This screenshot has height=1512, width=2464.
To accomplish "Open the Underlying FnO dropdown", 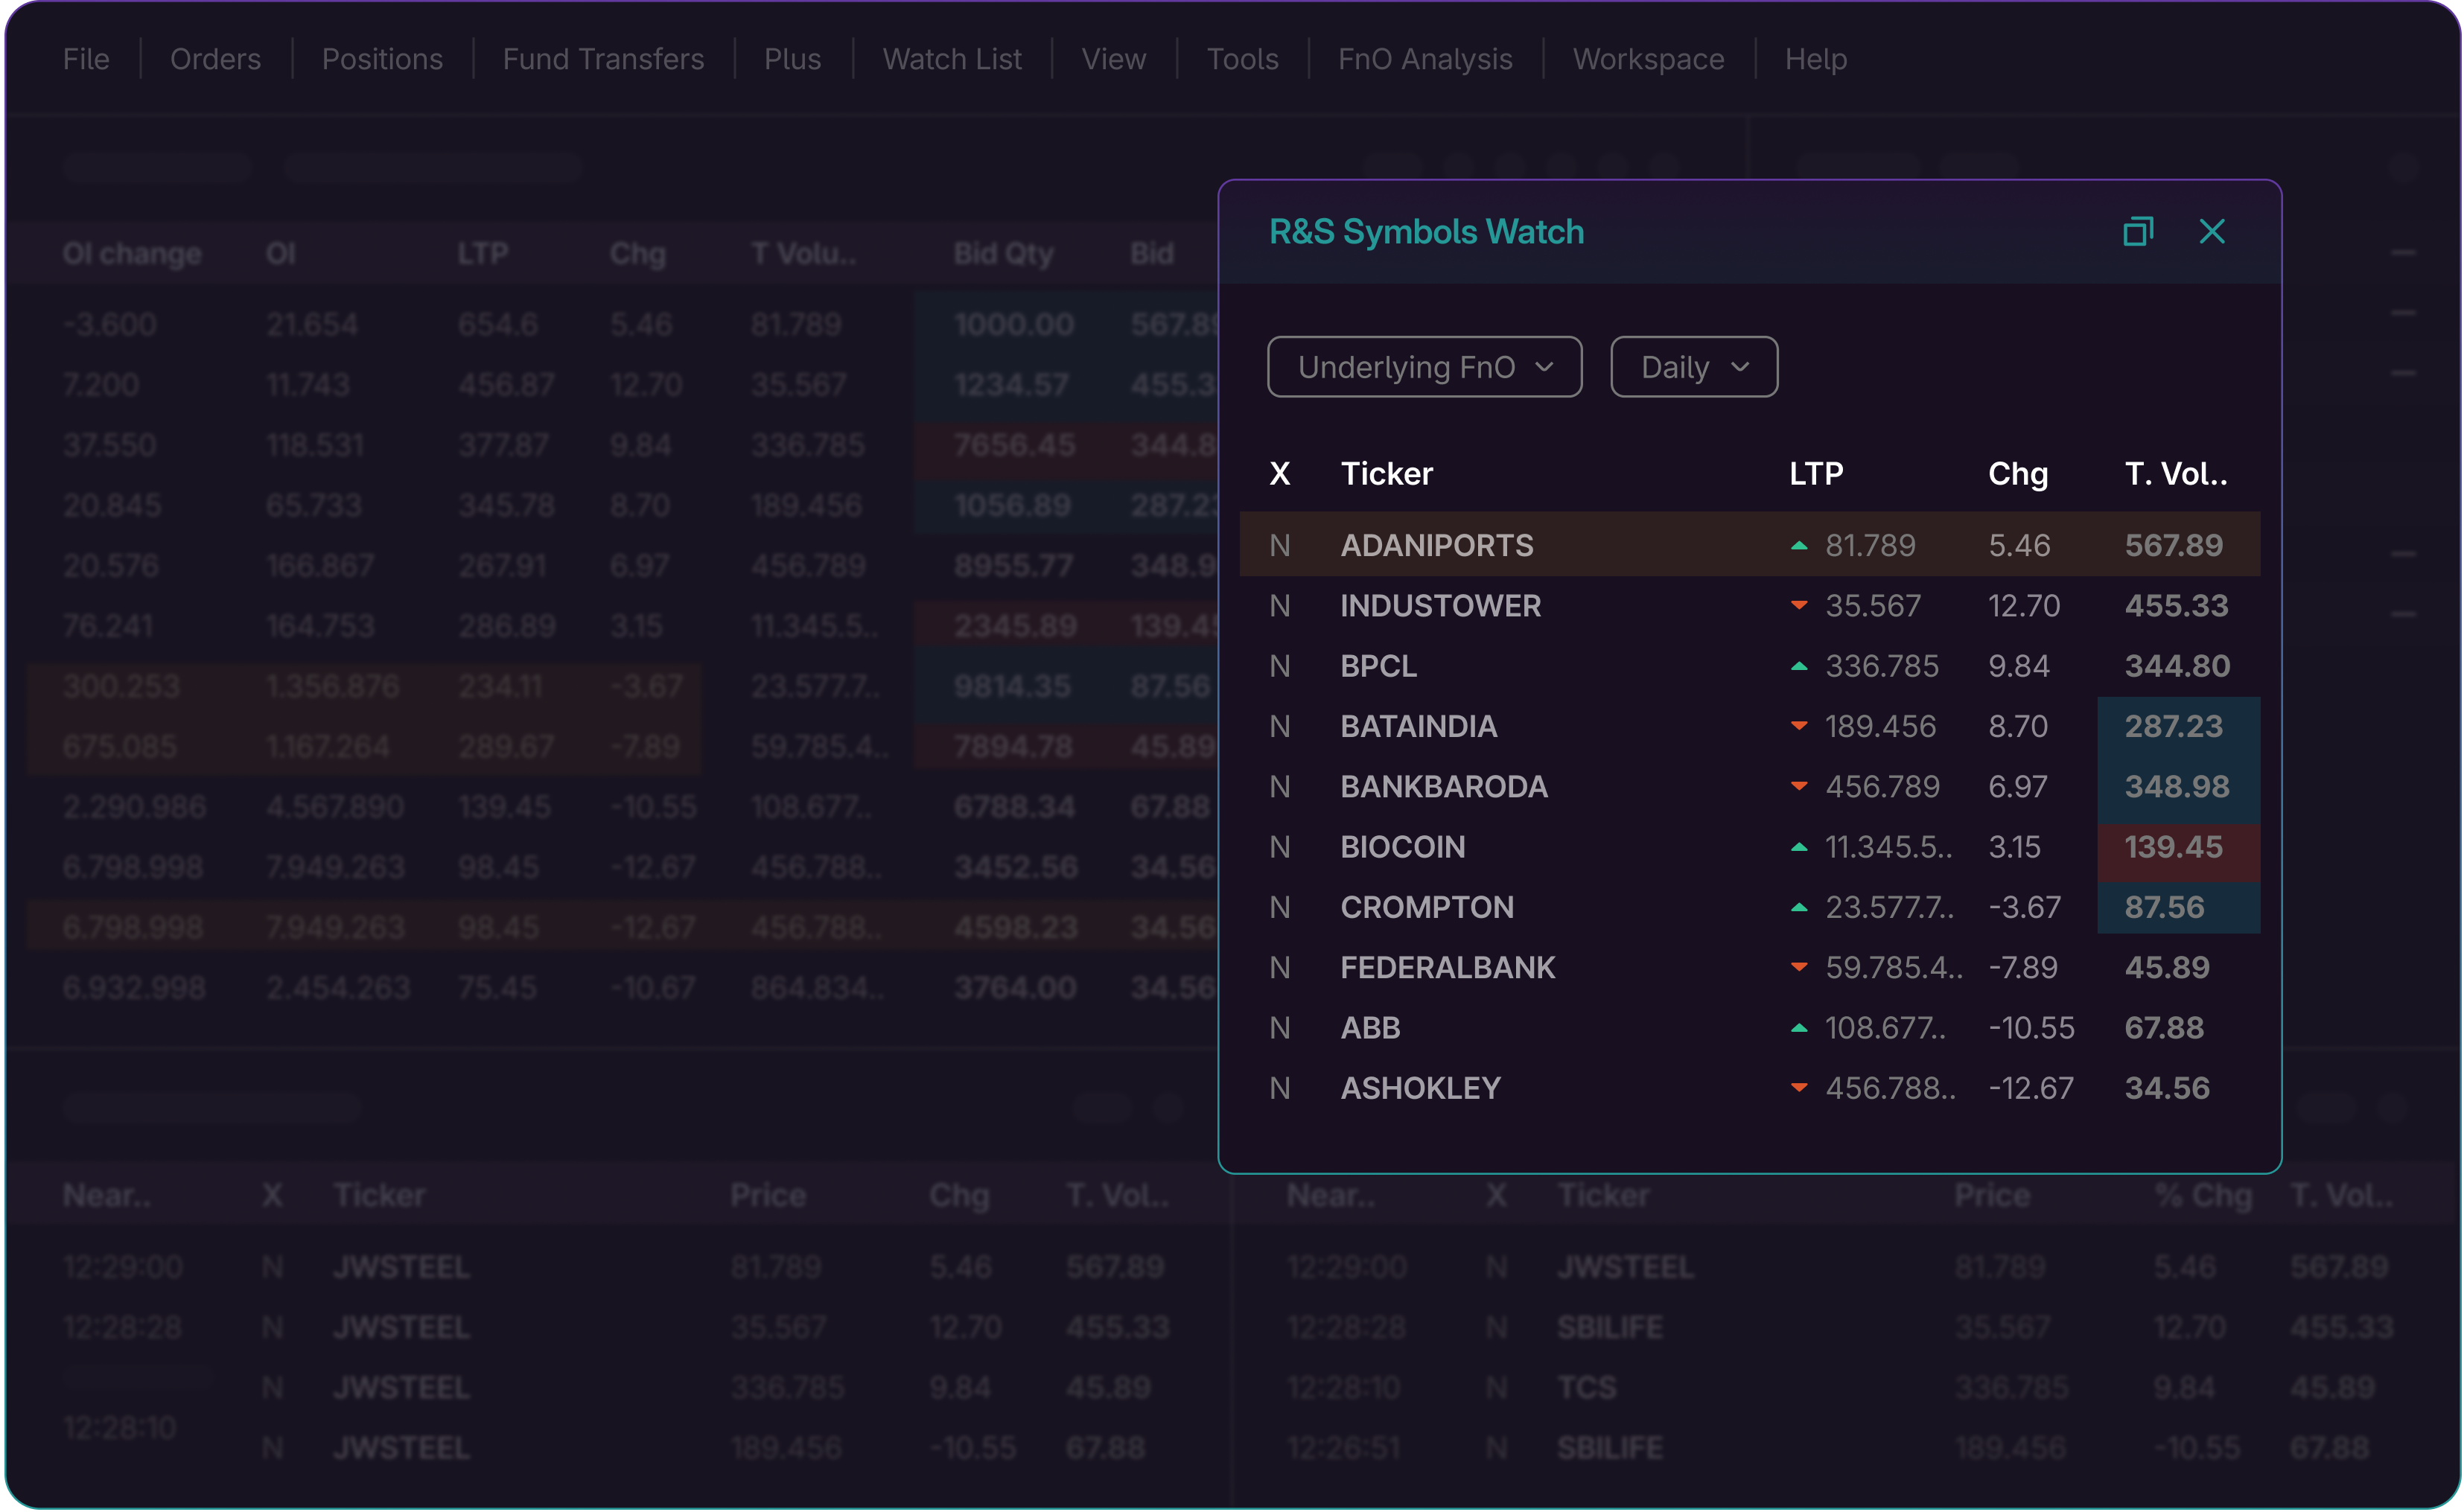I will [x=1423, y=367].
